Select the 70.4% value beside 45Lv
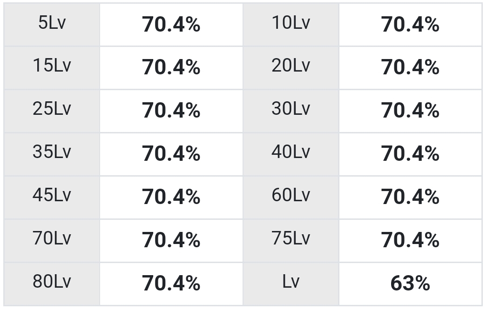The image size is (494, 310). click(x=171, y=198)
